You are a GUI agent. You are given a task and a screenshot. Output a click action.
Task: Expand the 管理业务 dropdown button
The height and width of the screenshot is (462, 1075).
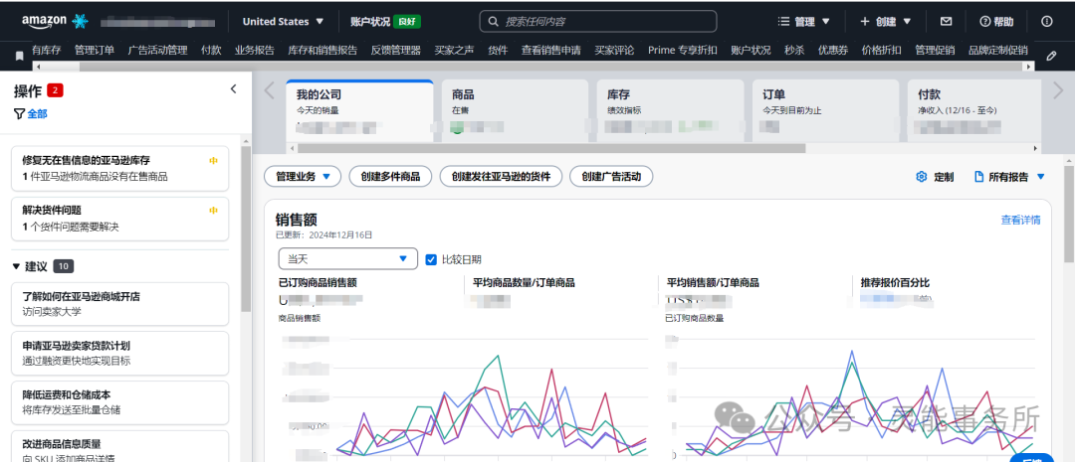(x=303, y=177)
